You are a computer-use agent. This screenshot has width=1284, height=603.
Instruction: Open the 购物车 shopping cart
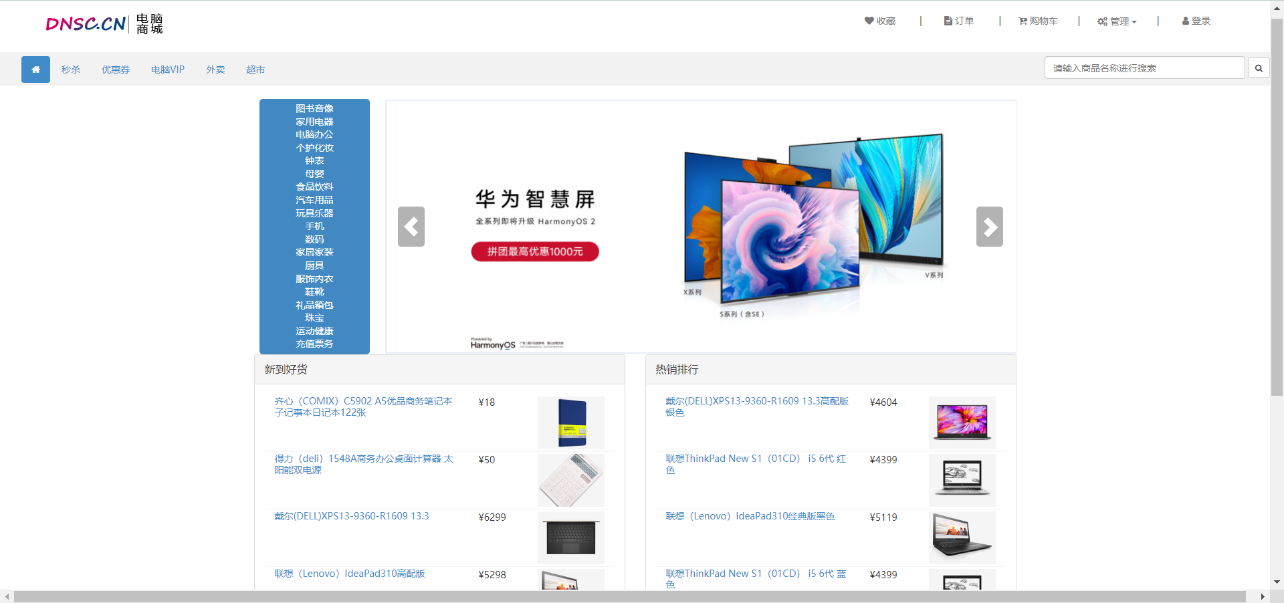[x=1038, y=21]
